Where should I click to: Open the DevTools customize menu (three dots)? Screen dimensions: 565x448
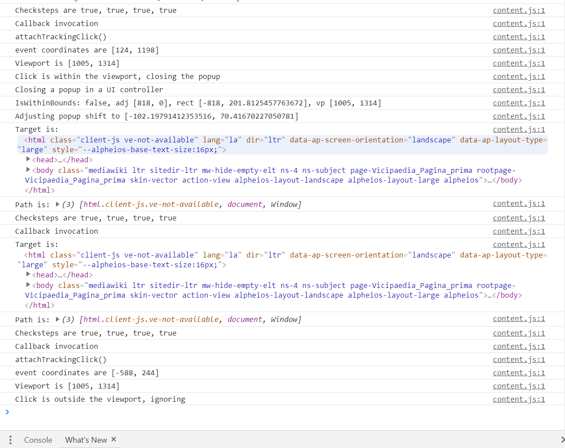[9, 440]
